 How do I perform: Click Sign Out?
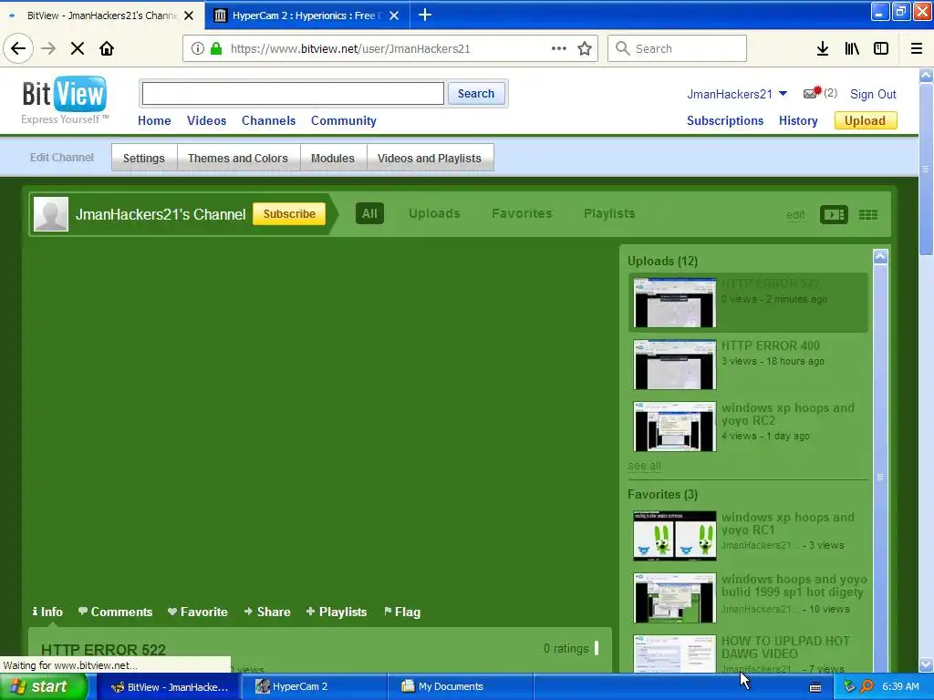coord(873,94)
